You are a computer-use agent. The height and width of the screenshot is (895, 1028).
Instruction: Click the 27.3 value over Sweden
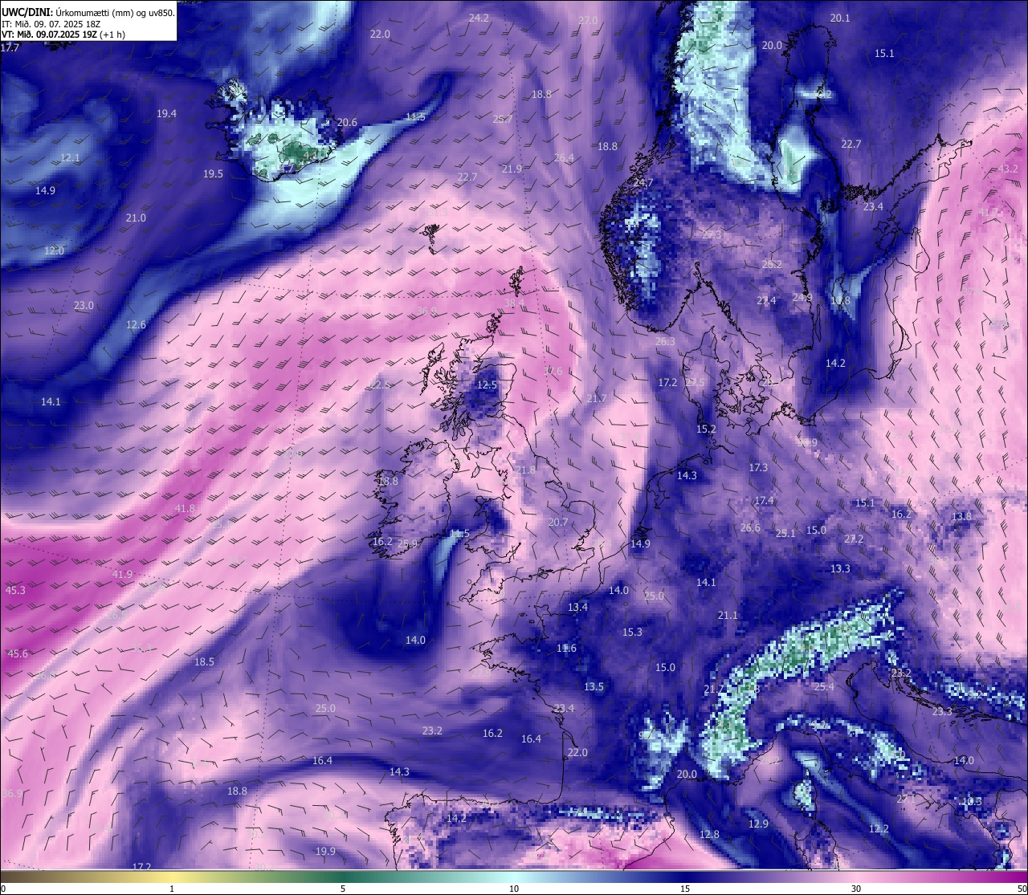click(712, 235)
